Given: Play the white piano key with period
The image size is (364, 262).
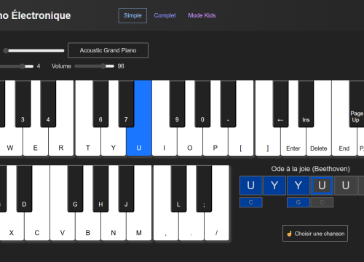Looking at the screenshot, I should point(191,228).
